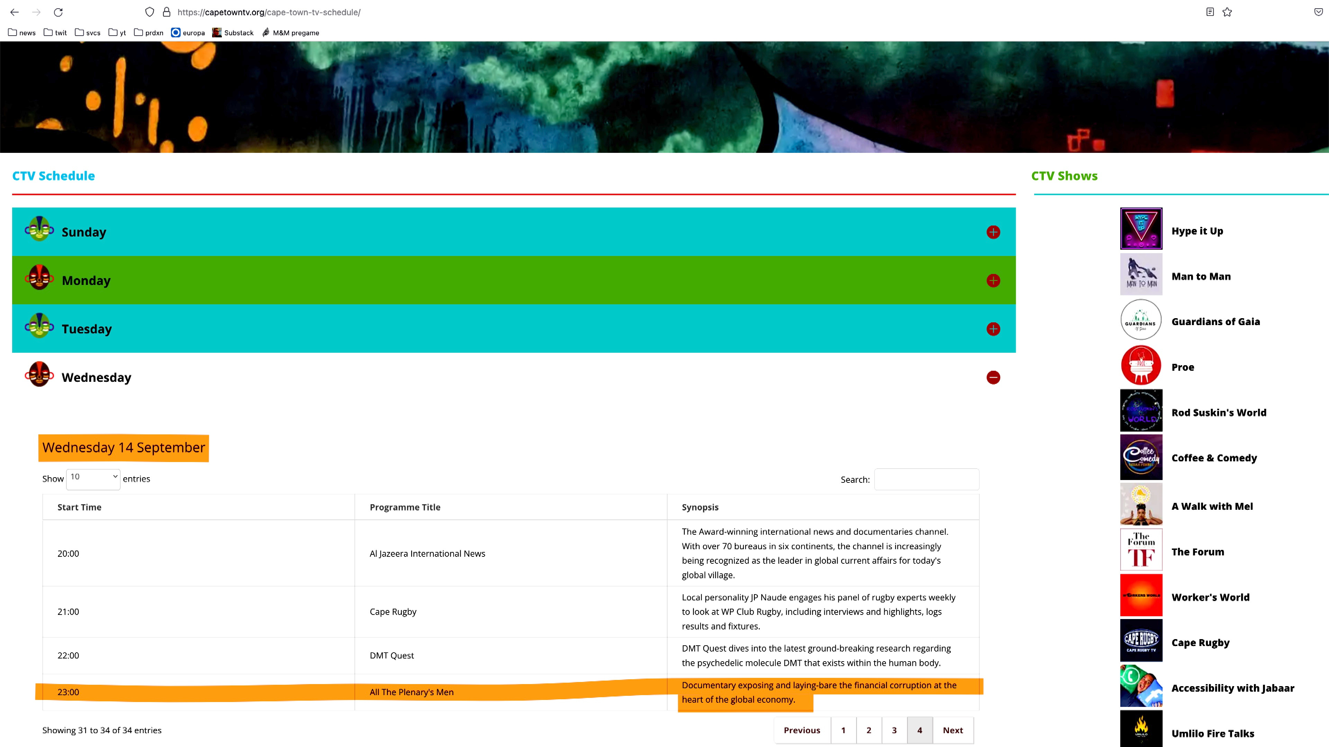This screenshot has width=1329, height=747.
Task: Click The Forum TF logo
Action: [x=1141, y=550]
